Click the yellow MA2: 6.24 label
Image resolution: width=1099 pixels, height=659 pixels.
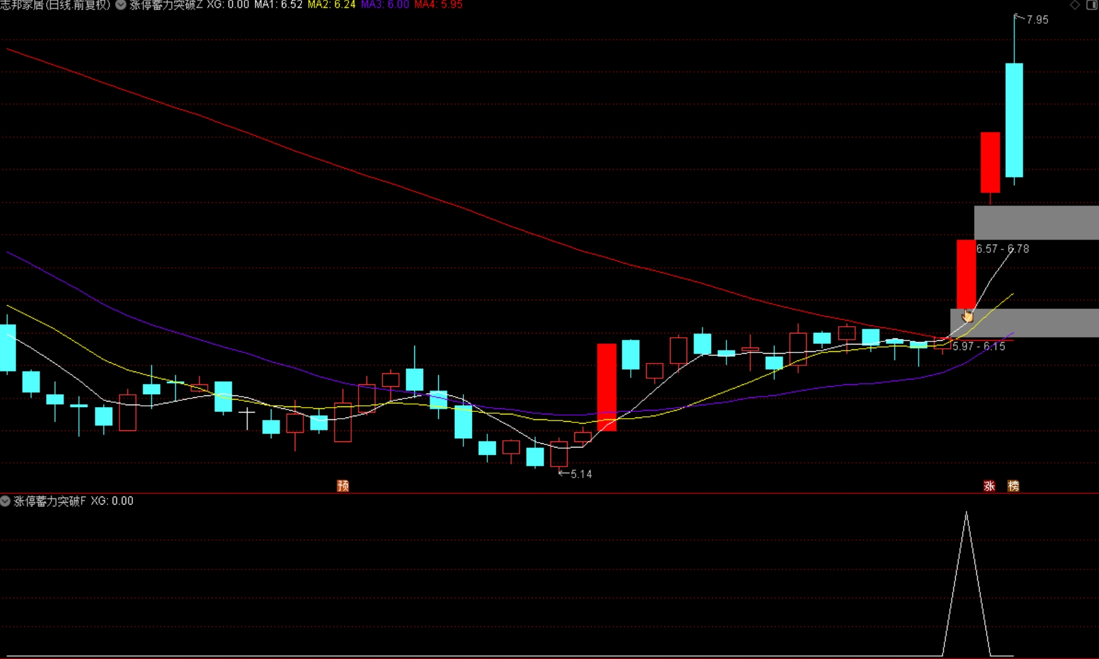click(x=332, y=5)
